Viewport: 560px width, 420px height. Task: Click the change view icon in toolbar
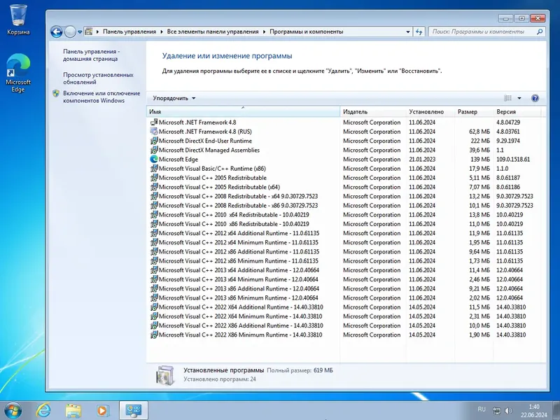click(507, 98)
